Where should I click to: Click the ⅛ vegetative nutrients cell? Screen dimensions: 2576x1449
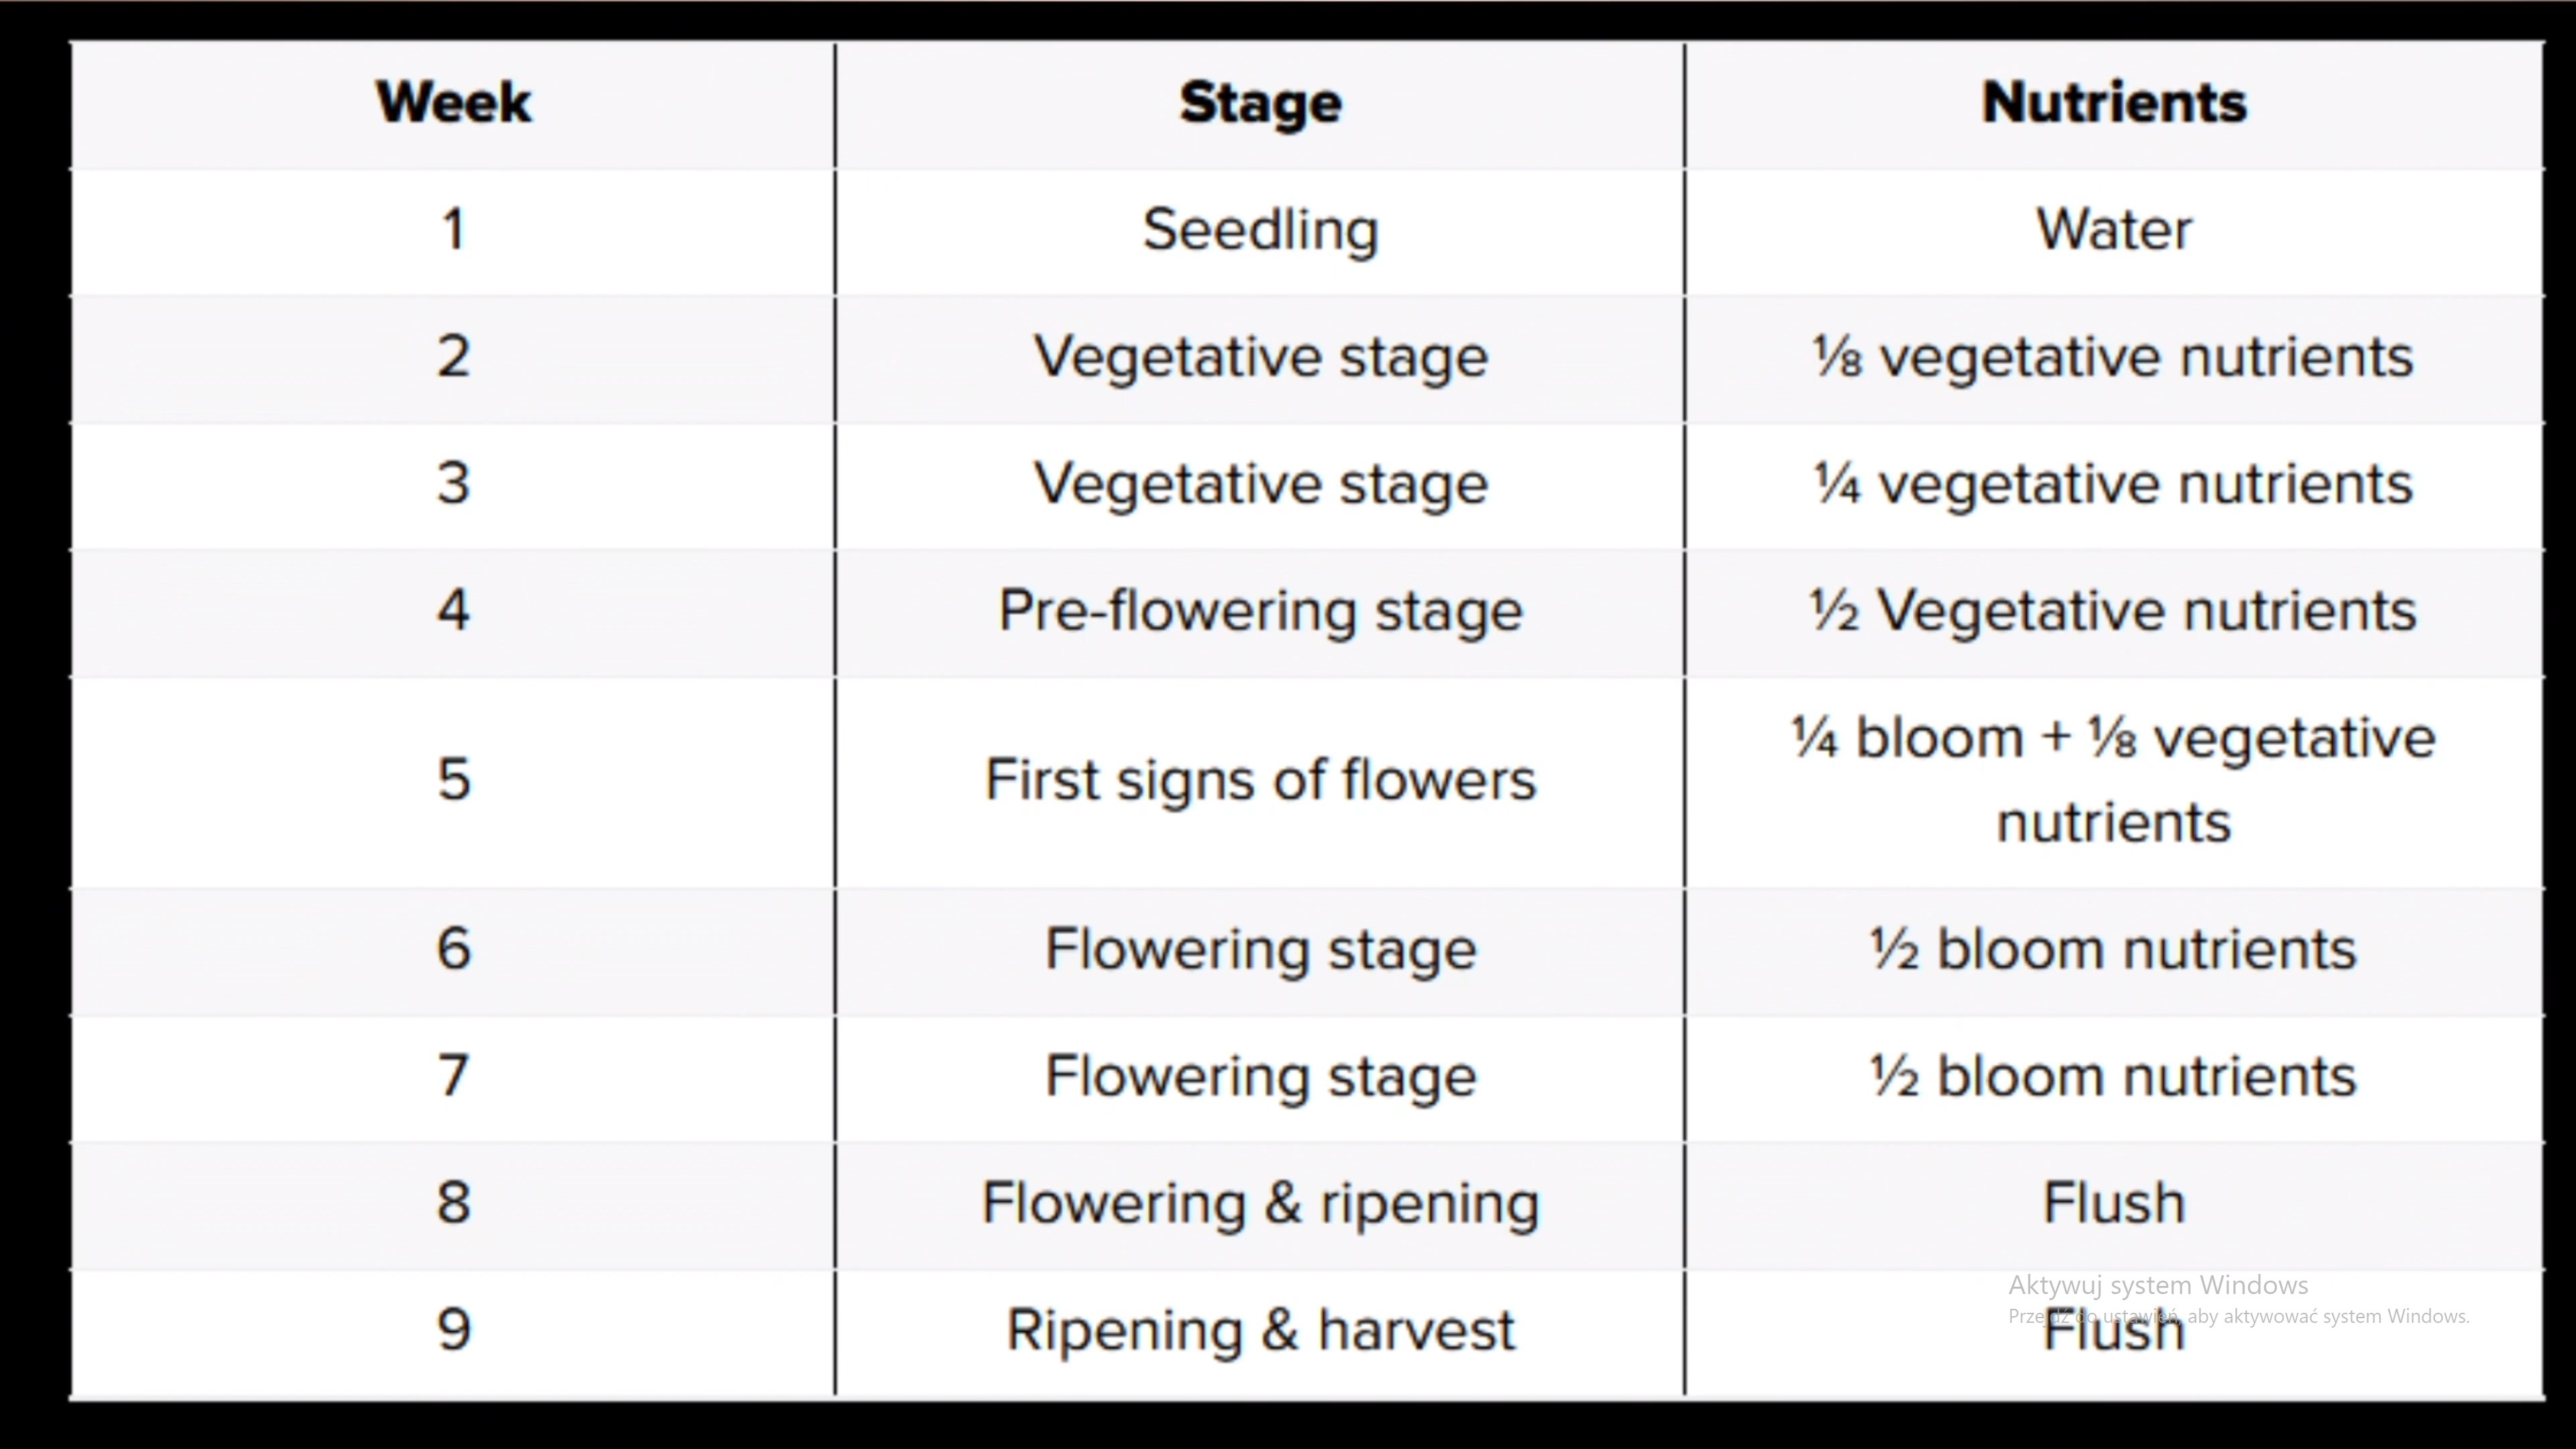click(2114, 358)
